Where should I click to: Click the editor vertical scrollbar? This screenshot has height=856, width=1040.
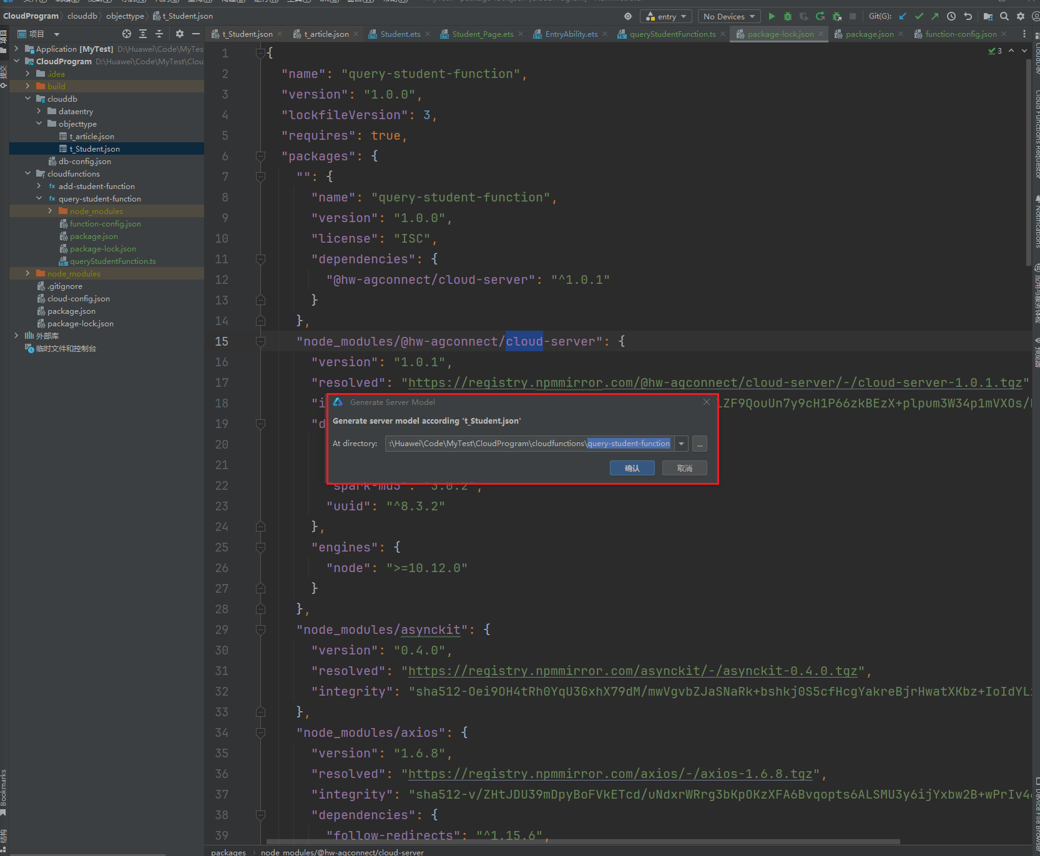[x=1028, y=162]
